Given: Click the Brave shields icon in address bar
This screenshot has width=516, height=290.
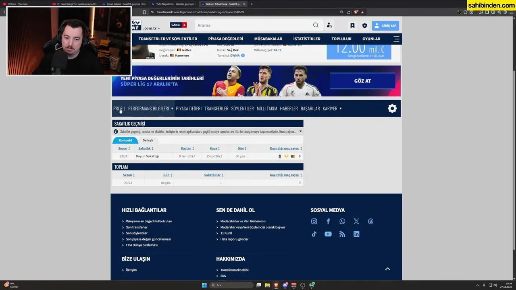Looking at the screenshot, I should tap(356, 12).
